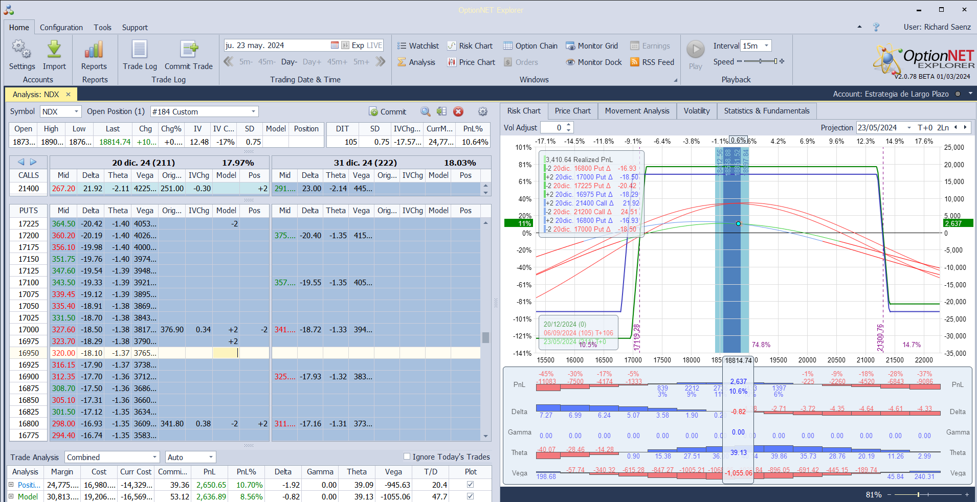Open the Combined trade analysis dropdown

[154, 457]
